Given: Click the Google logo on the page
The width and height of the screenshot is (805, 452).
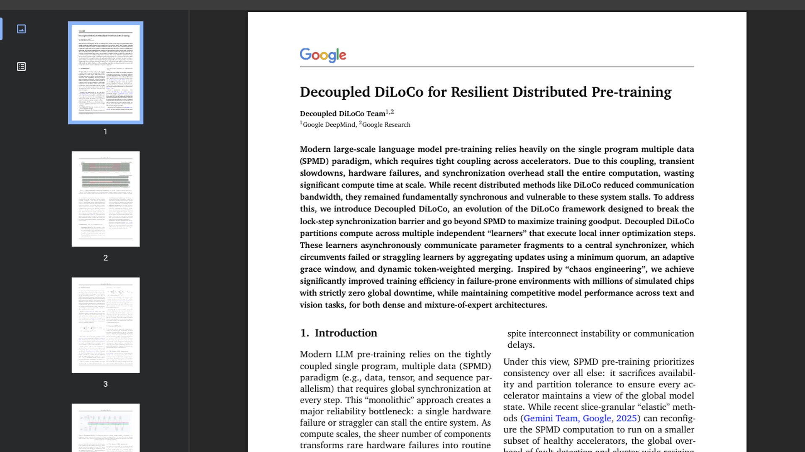Looking at the screenshot, I should pyautogui.click(x=322, y=55).
